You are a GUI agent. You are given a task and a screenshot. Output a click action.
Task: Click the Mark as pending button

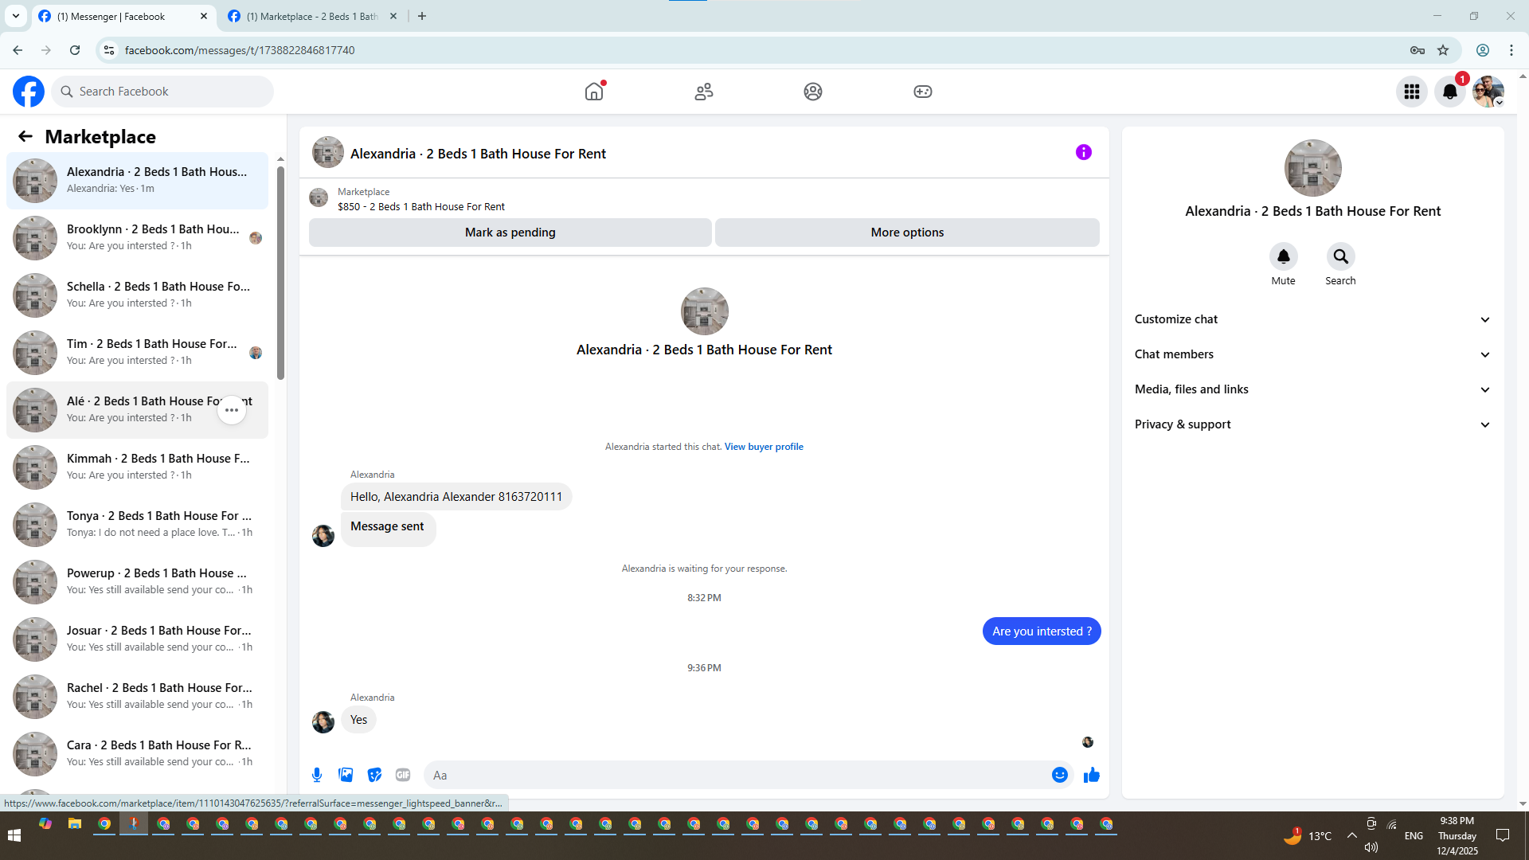pyautogui.click(x=510, y=233)
